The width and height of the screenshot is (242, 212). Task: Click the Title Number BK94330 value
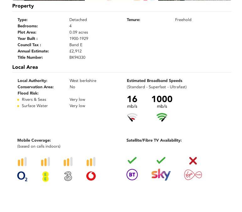pyautogui.click(x=77, y=57)
